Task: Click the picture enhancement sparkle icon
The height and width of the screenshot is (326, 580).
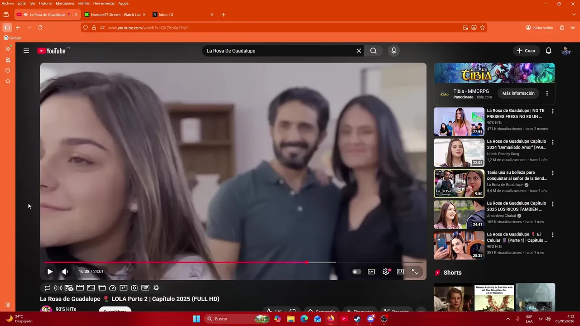Action: pos(123,288)
